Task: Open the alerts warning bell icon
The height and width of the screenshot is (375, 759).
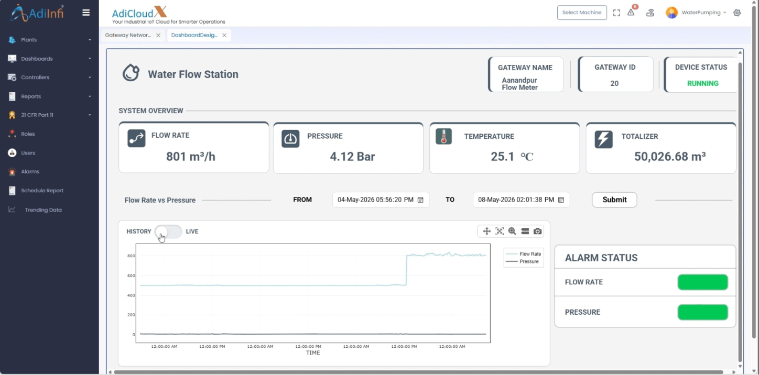Action: click(631, 13)
